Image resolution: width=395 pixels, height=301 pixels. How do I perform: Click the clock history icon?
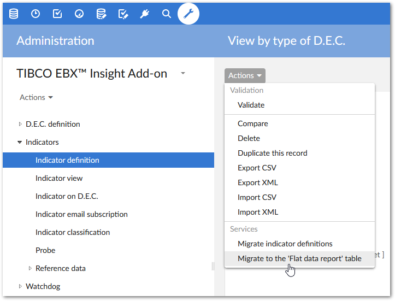pyautogui.click(x=36, y=14)
